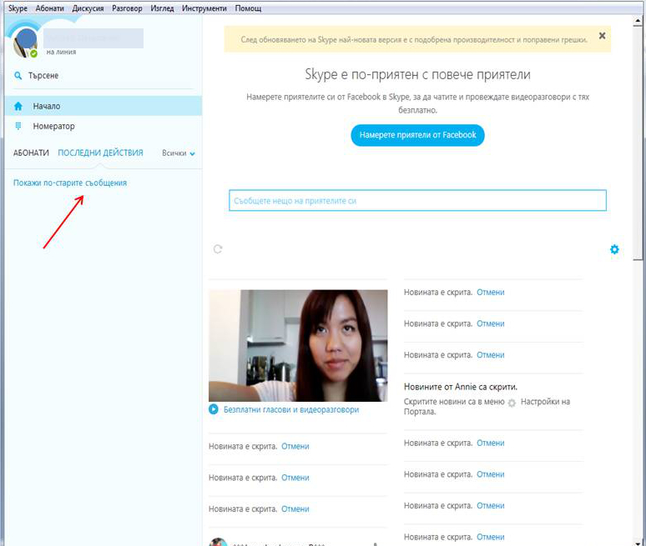Click first Отмени below the video thumbnail
Image resolution: width=646 pixels, height=546 pixels.
pyautogui.click(x=295, y=446)
